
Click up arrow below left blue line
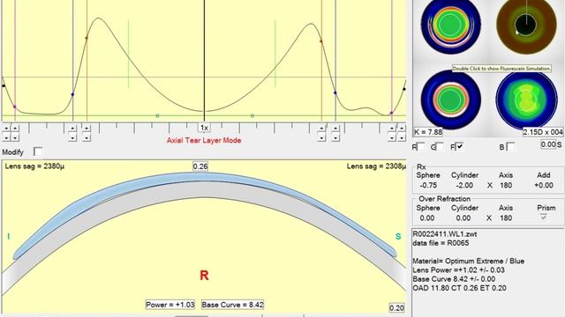[72, 129]
